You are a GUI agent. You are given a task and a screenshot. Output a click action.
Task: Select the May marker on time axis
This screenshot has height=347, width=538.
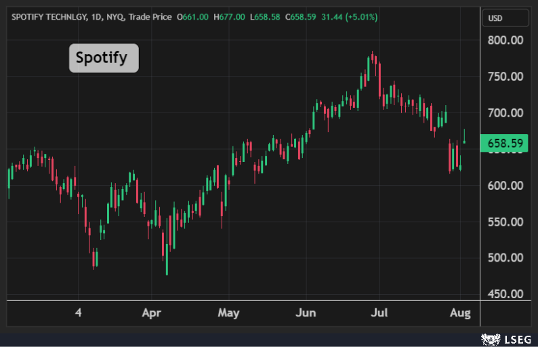click(x=229, y=313)
